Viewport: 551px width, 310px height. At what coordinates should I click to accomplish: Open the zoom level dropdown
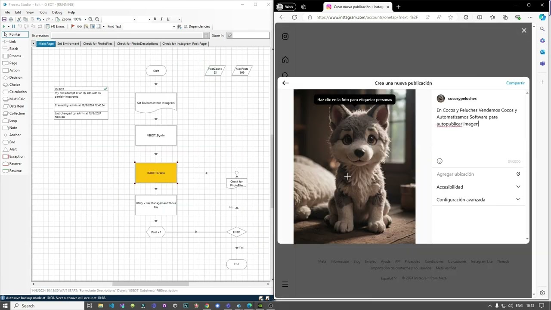(x=85, y=19)
